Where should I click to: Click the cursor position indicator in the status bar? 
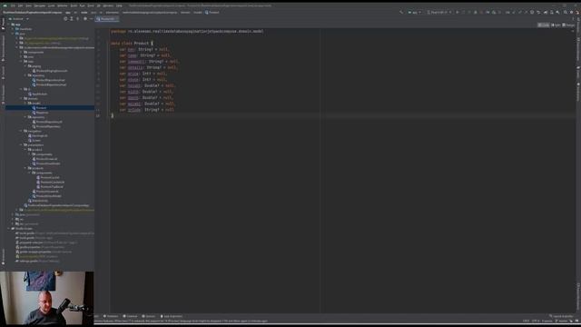[x=526, y=321]
